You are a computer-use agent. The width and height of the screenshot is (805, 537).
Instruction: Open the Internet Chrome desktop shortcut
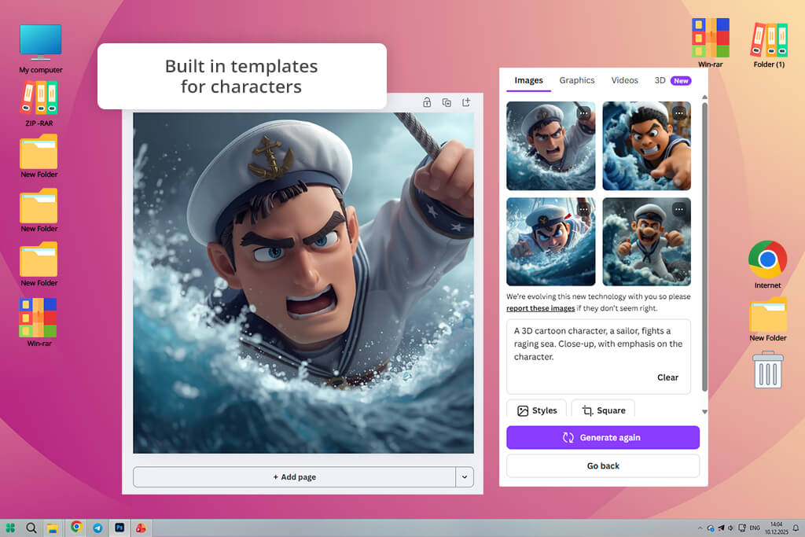click(x=767, y=264)
